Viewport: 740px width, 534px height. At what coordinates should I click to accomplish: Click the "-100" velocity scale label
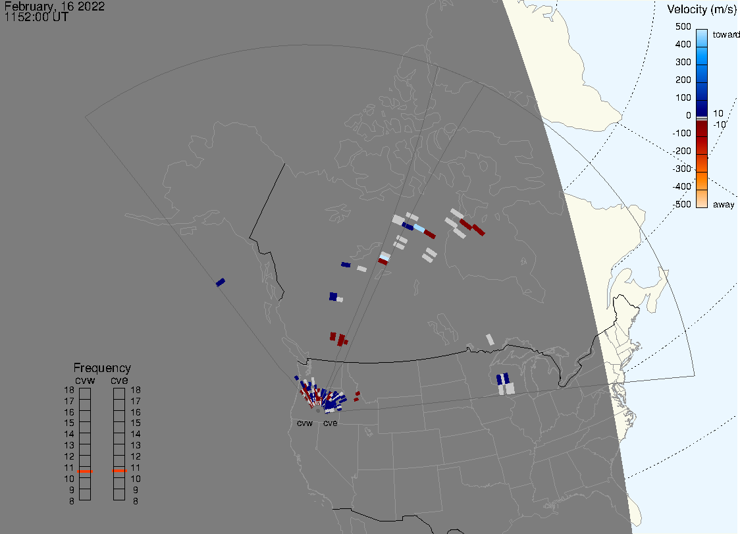pos(681,133)
